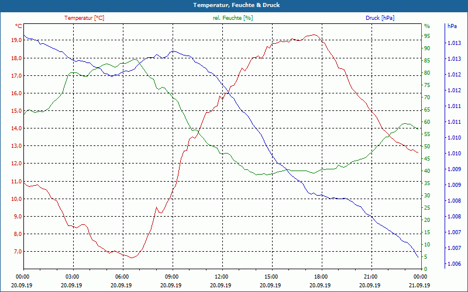468x292 pixels.
Task: Click time axis label 06:00
Action: click(122, 276)
